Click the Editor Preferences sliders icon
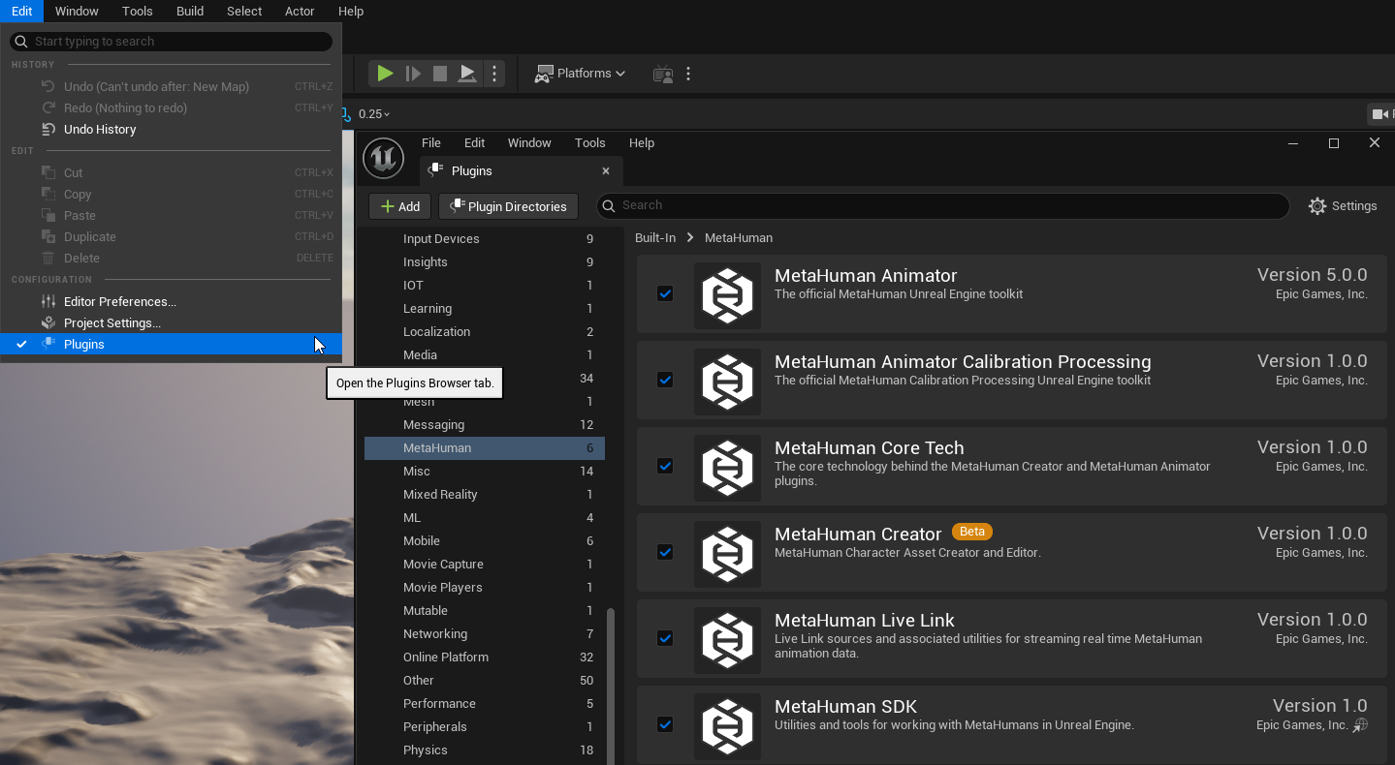Image resolution: width=1395 pixels, height=765 pixels. pyautogui.click(x=48, y=302)
